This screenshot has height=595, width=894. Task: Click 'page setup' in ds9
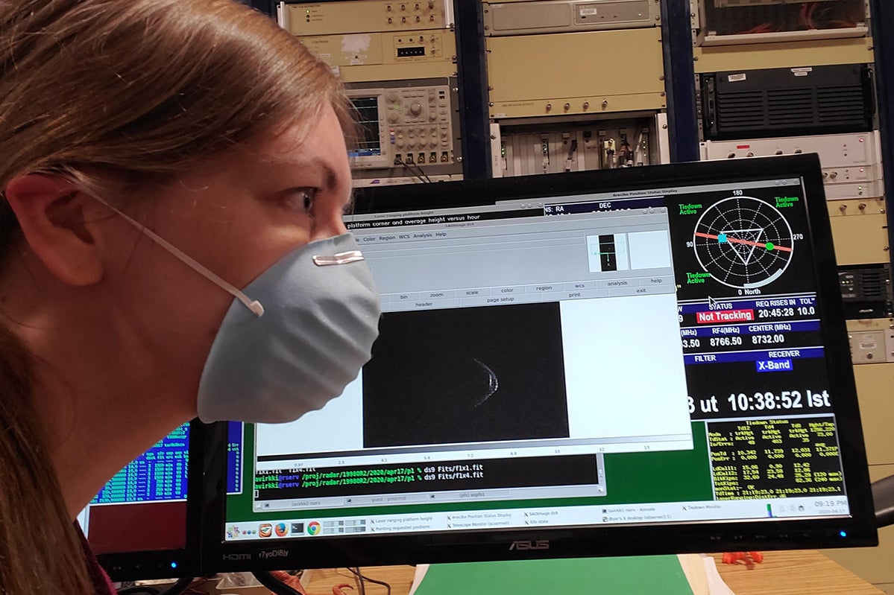(500, 299)
